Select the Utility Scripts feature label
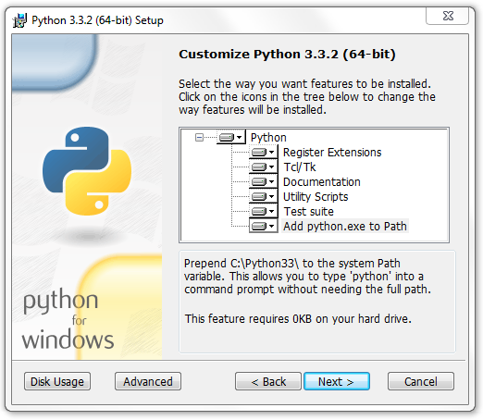 coord(316,197)
